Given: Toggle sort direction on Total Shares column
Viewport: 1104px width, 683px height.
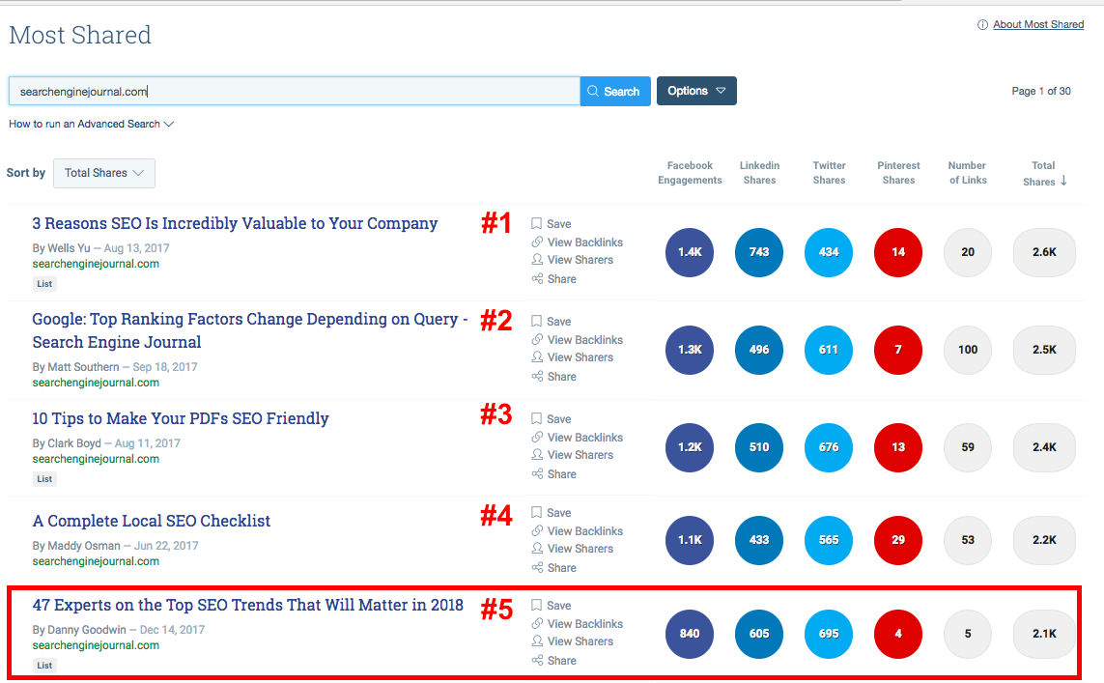Looking at the screenshot, I should [1064, 180].
